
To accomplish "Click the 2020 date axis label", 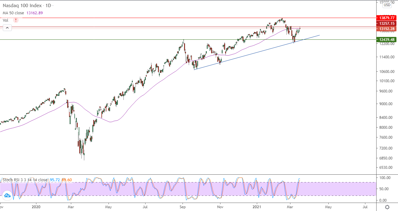I will tap(36, 207).
